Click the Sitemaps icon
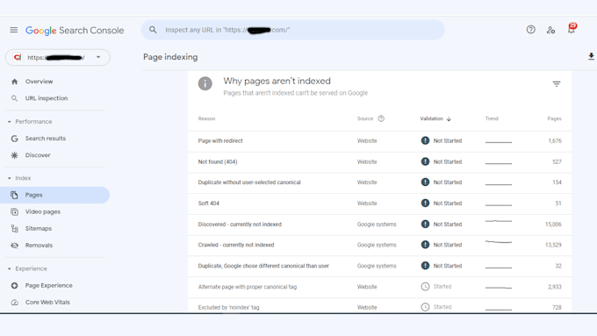This screenshot has width=597, height=336. click(x=14, y=228)
